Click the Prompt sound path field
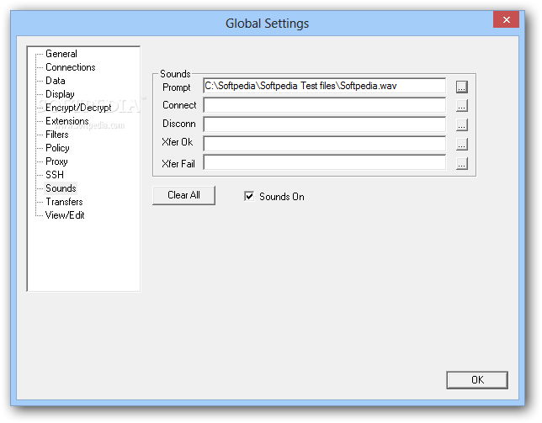The width and height of the screenshot is (542, 423). point(325,86)
